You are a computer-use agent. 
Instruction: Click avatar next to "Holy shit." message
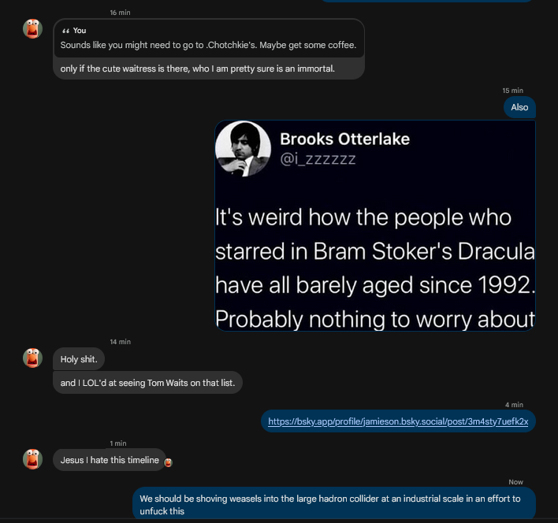(32, 358)
